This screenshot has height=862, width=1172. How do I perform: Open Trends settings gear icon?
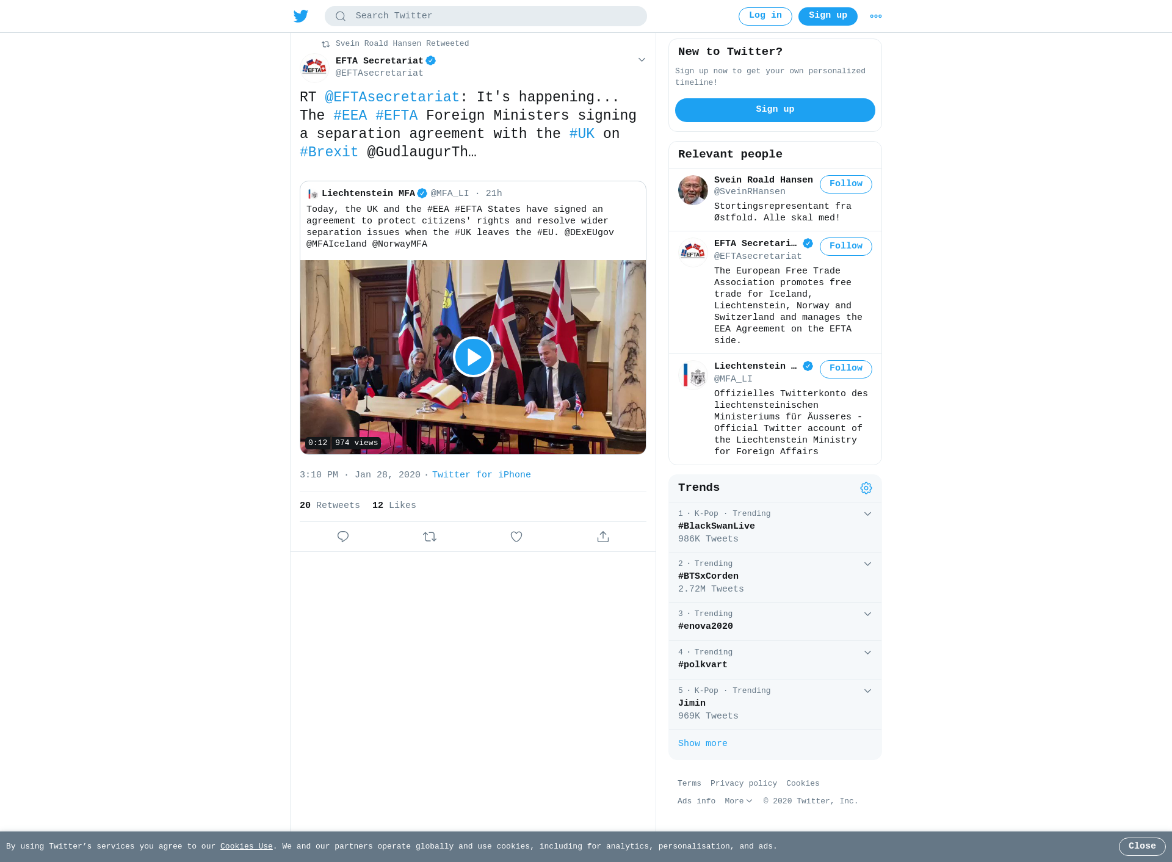pyautogui.click(x=866, y=488)
